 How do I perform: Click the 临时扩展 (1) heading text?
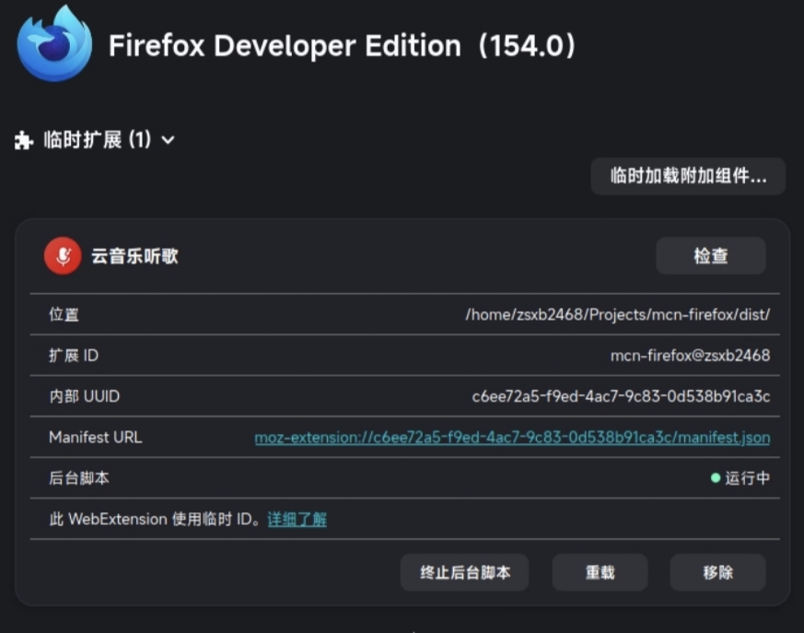(98, 139)
